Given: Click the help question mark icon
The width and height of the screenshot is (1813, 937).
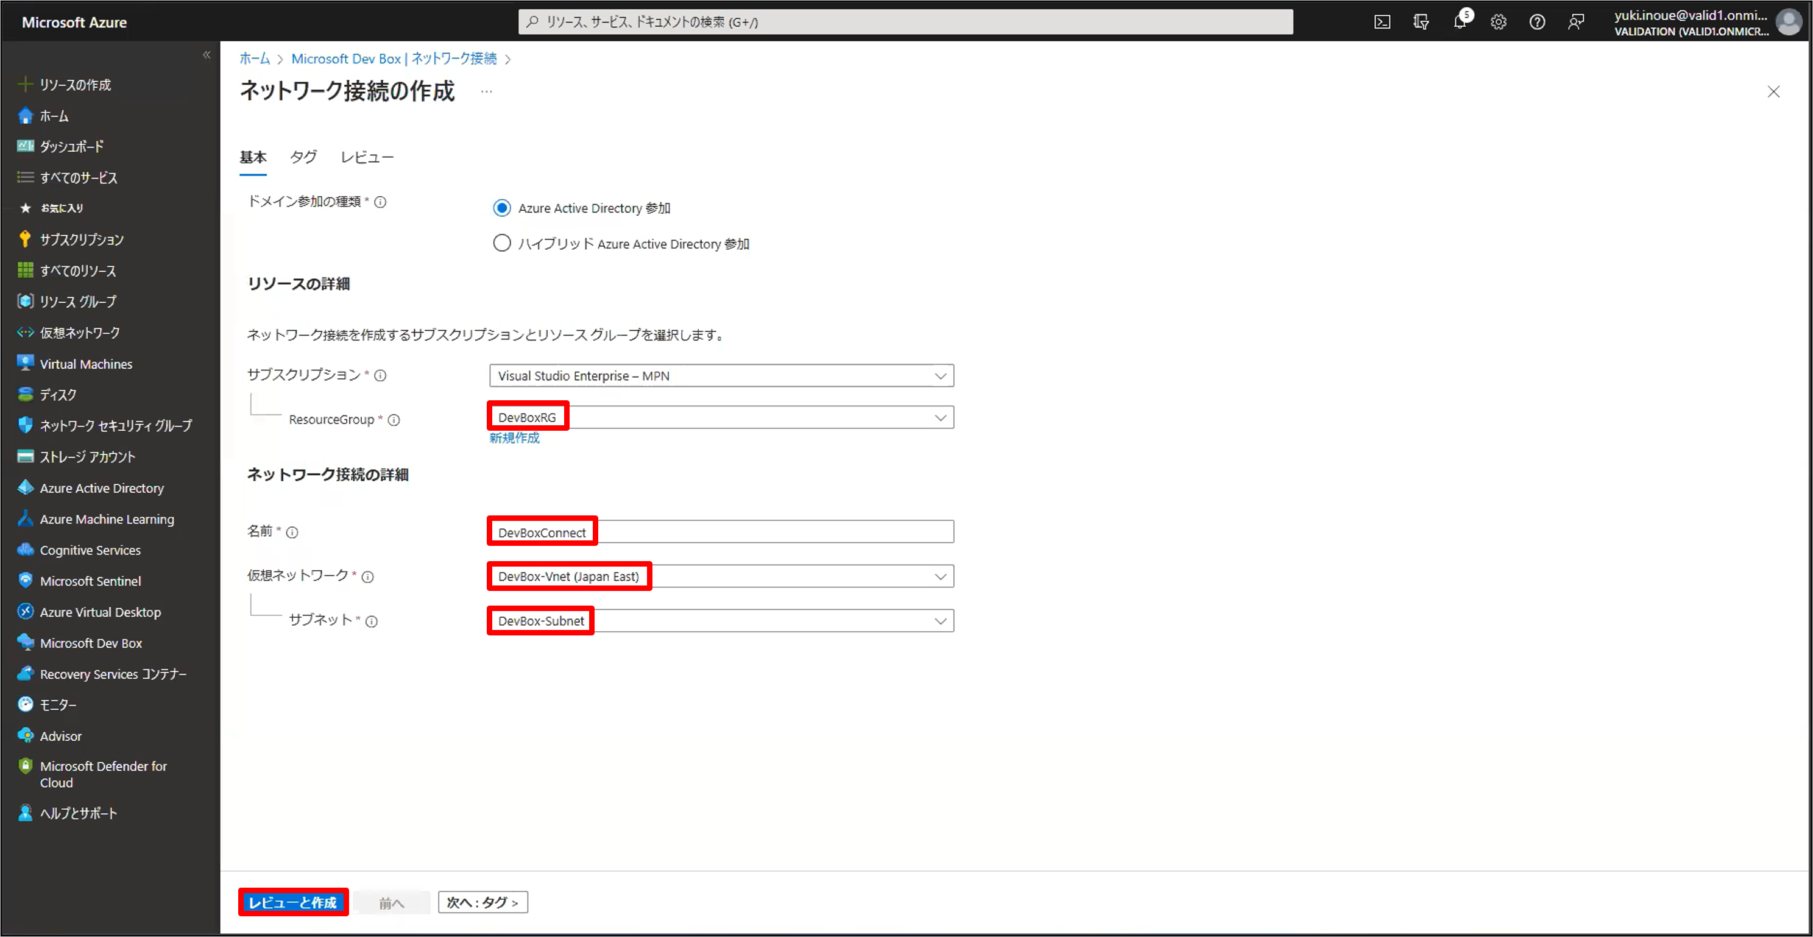Looking at the screenshot, I should (1537, 22).
